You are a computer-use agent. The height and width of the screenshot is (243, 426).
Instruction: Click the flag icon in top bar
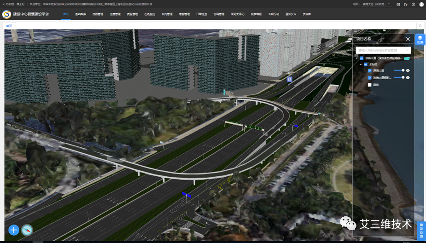pos(406,4)
